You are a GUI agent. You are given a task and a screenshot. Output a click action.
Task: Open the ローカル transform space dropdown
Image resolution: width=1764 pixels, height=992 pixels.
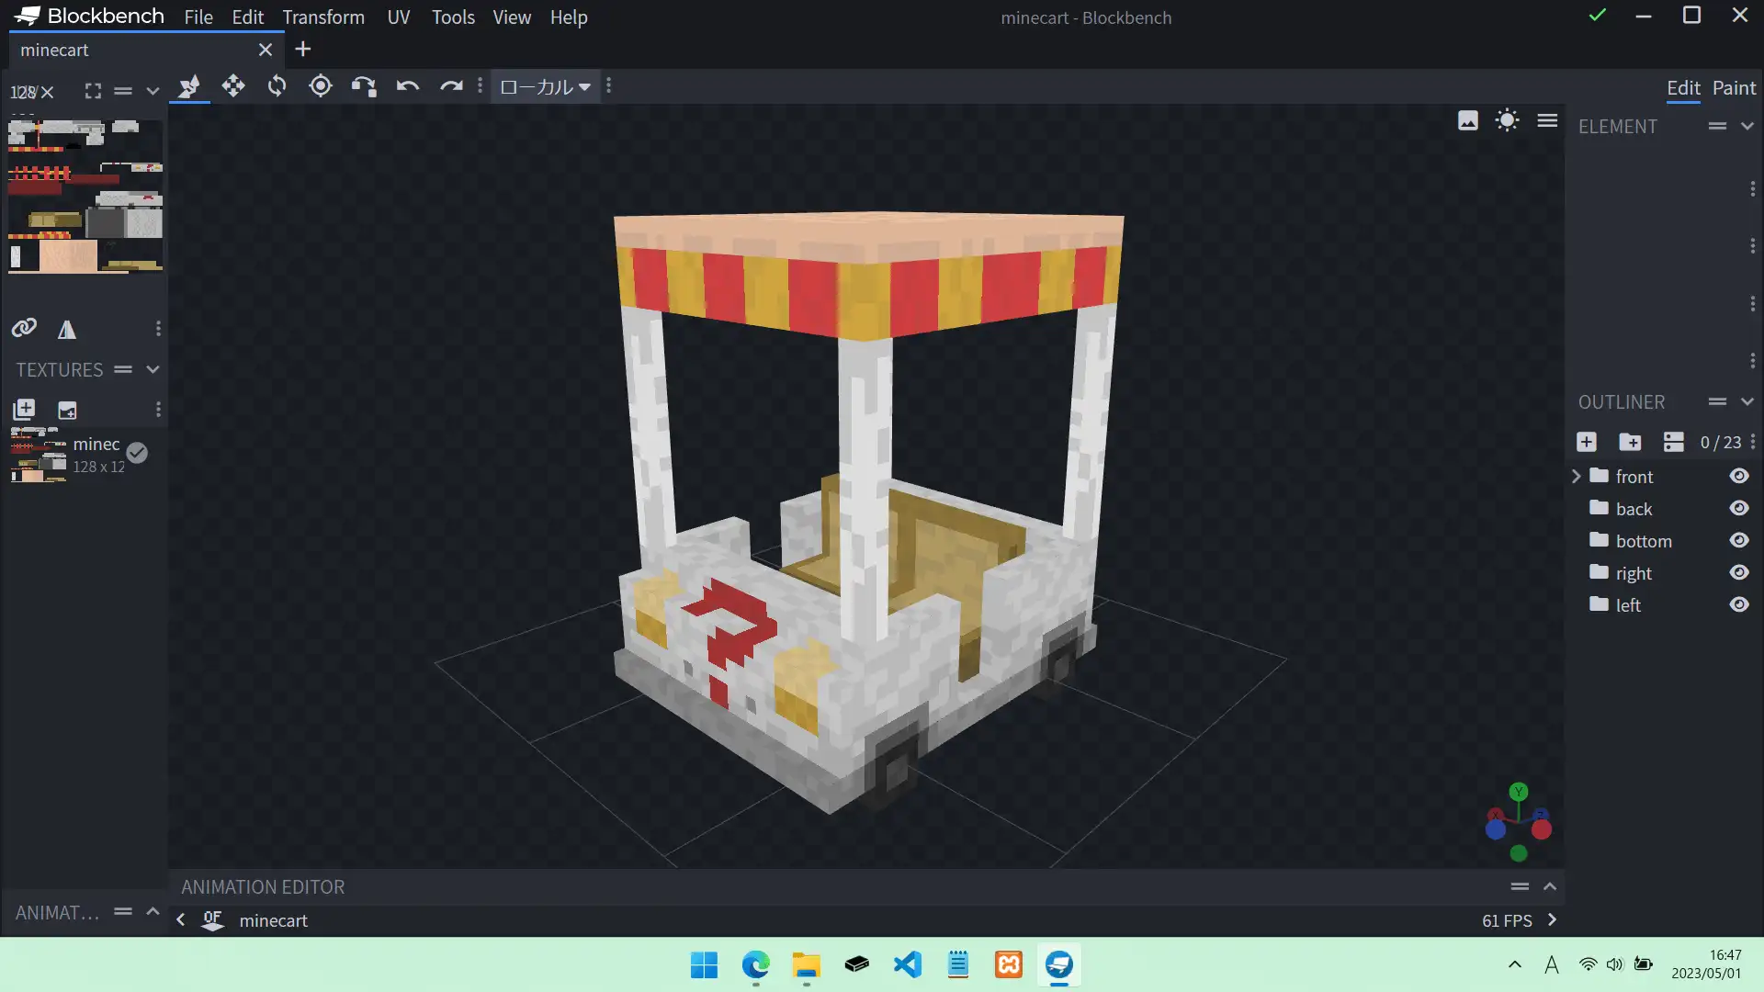click(545, 86)
